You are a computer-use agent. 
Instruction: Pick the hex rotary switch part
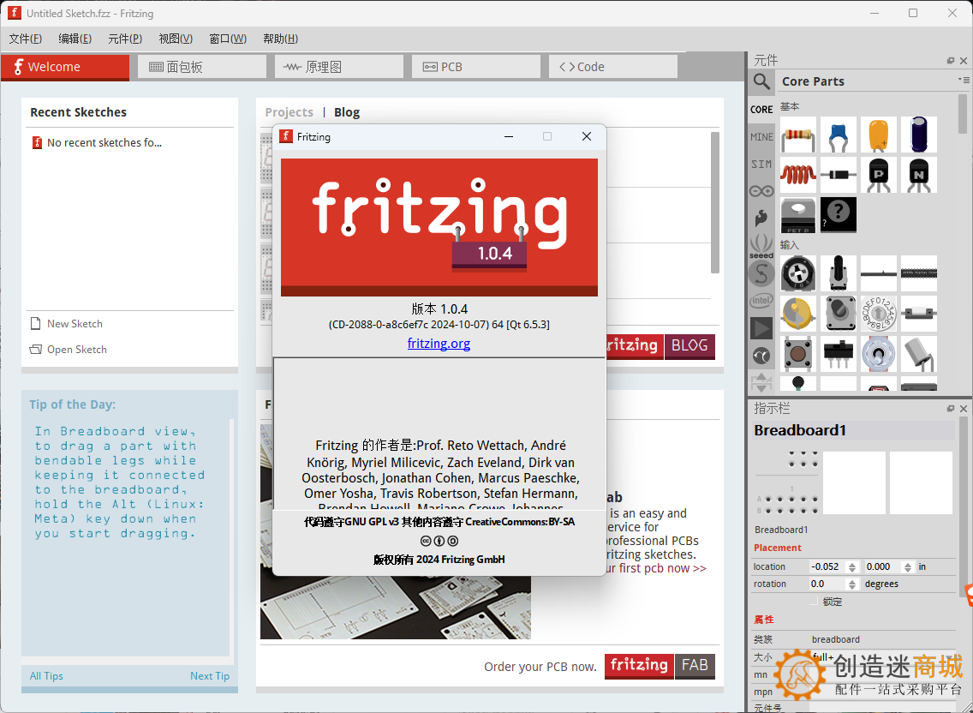click(879, 313)
